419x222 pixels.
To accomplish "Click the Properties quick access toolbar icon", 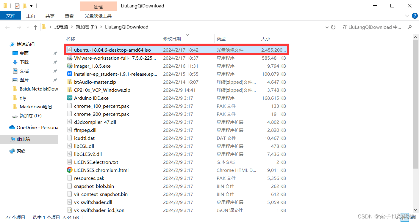I will click(17, 6).
